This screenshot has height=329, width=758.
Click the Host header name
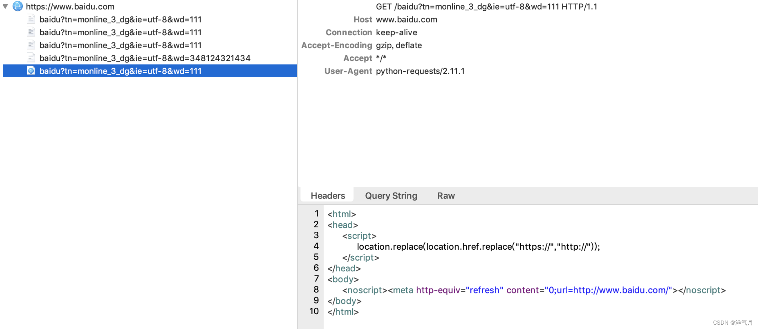click(363, 19)
